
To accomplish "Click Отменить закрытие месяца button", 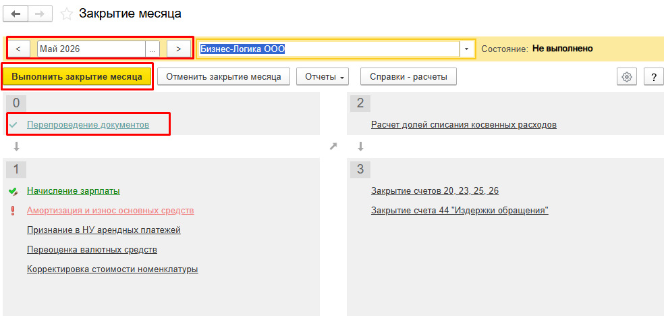I will click(x=223, y=77).
